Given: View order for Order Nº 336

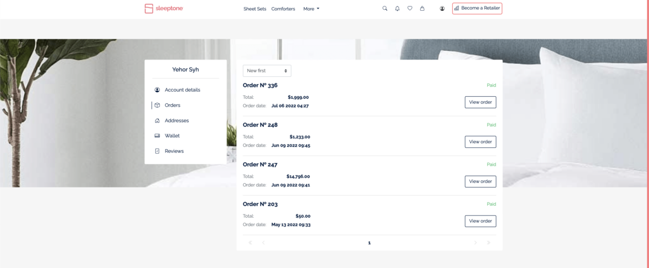Looking at the screenshot, I should pos(480,102).
